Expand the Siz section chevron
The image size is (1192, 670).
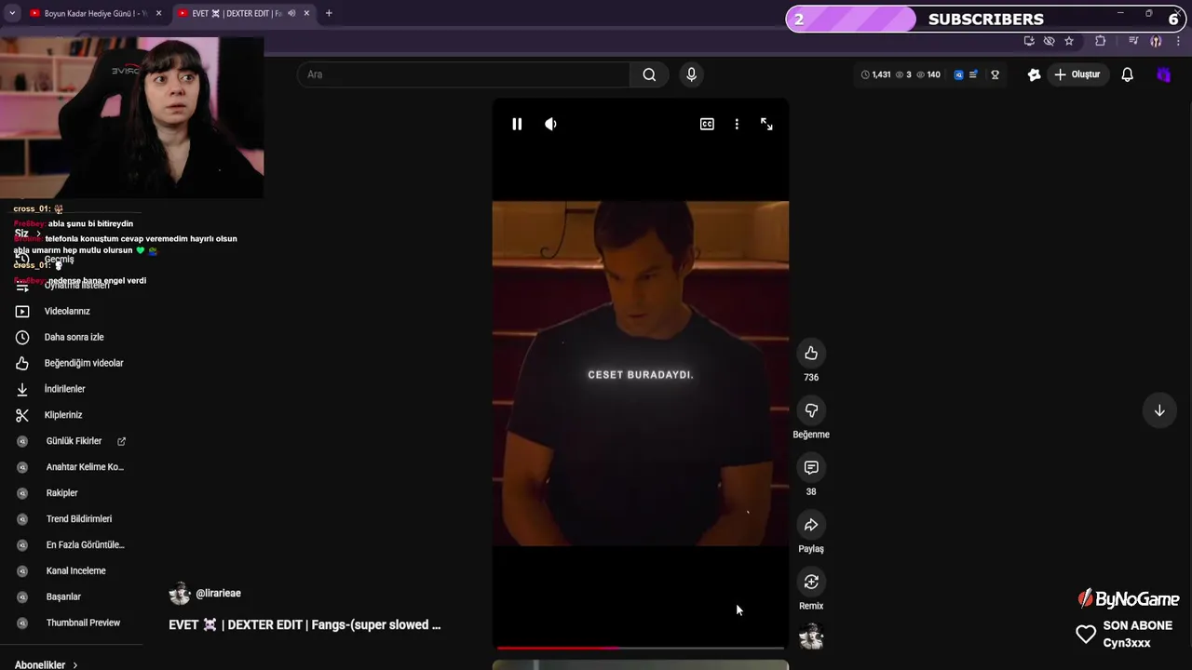point(38,234)
